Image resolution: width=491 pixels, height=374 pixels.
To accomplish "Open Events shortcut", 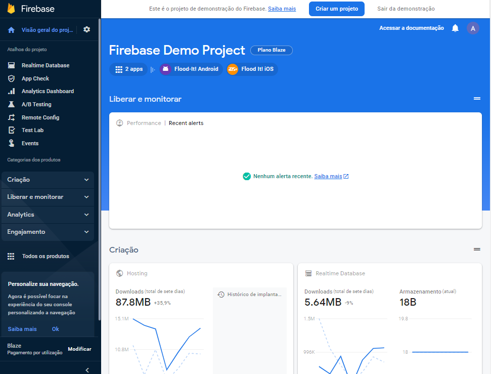I will pyautogui.click(x=30, y=143).
